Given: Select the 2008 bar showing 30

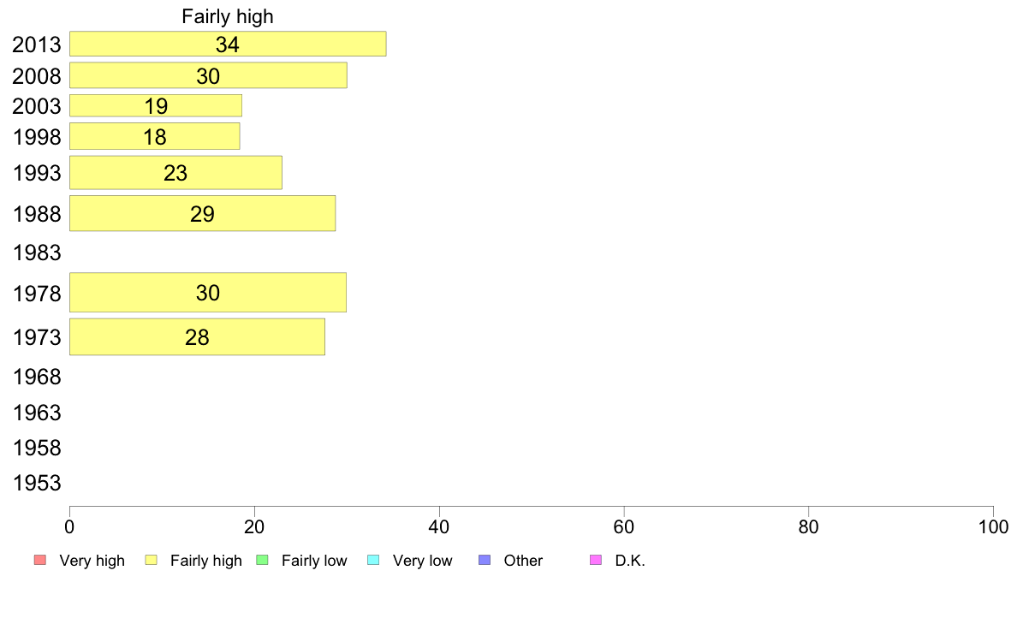Looking at the screenshot, I should pyautogui.click(x=208, y=75).
